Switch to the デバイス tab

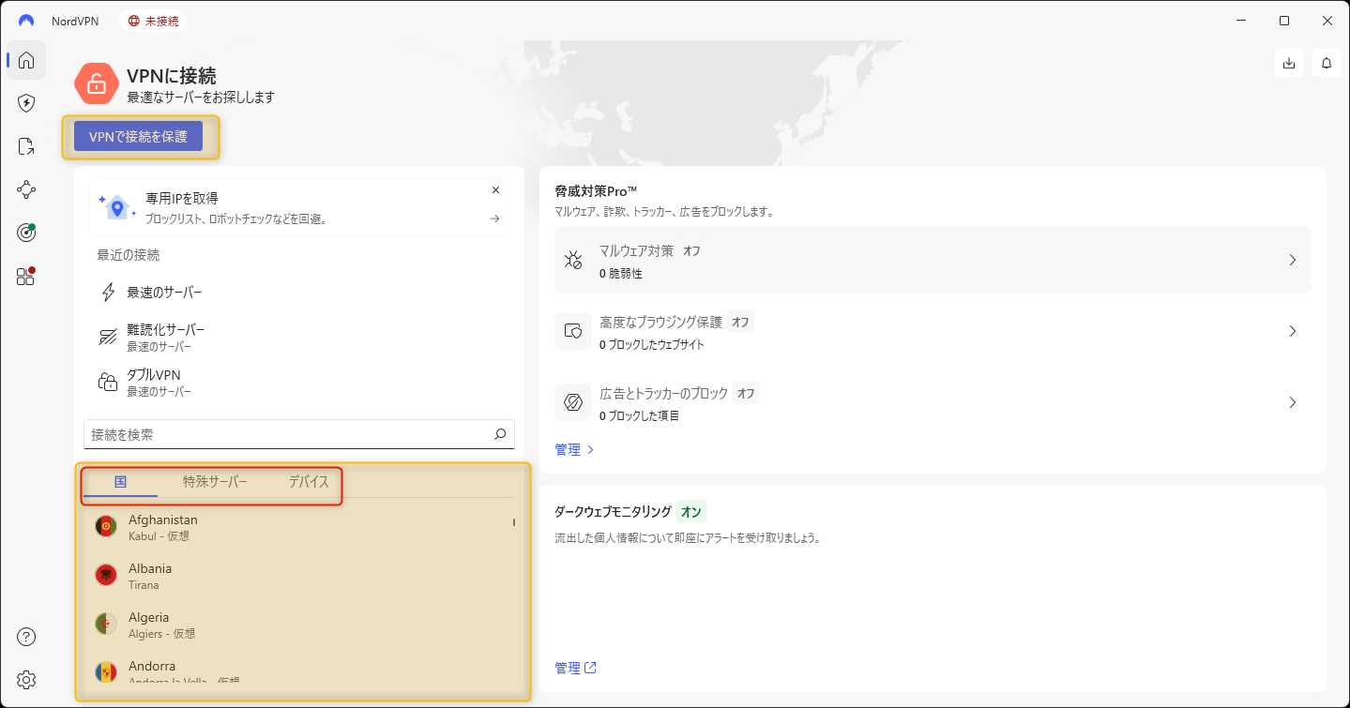coord(309,482)
